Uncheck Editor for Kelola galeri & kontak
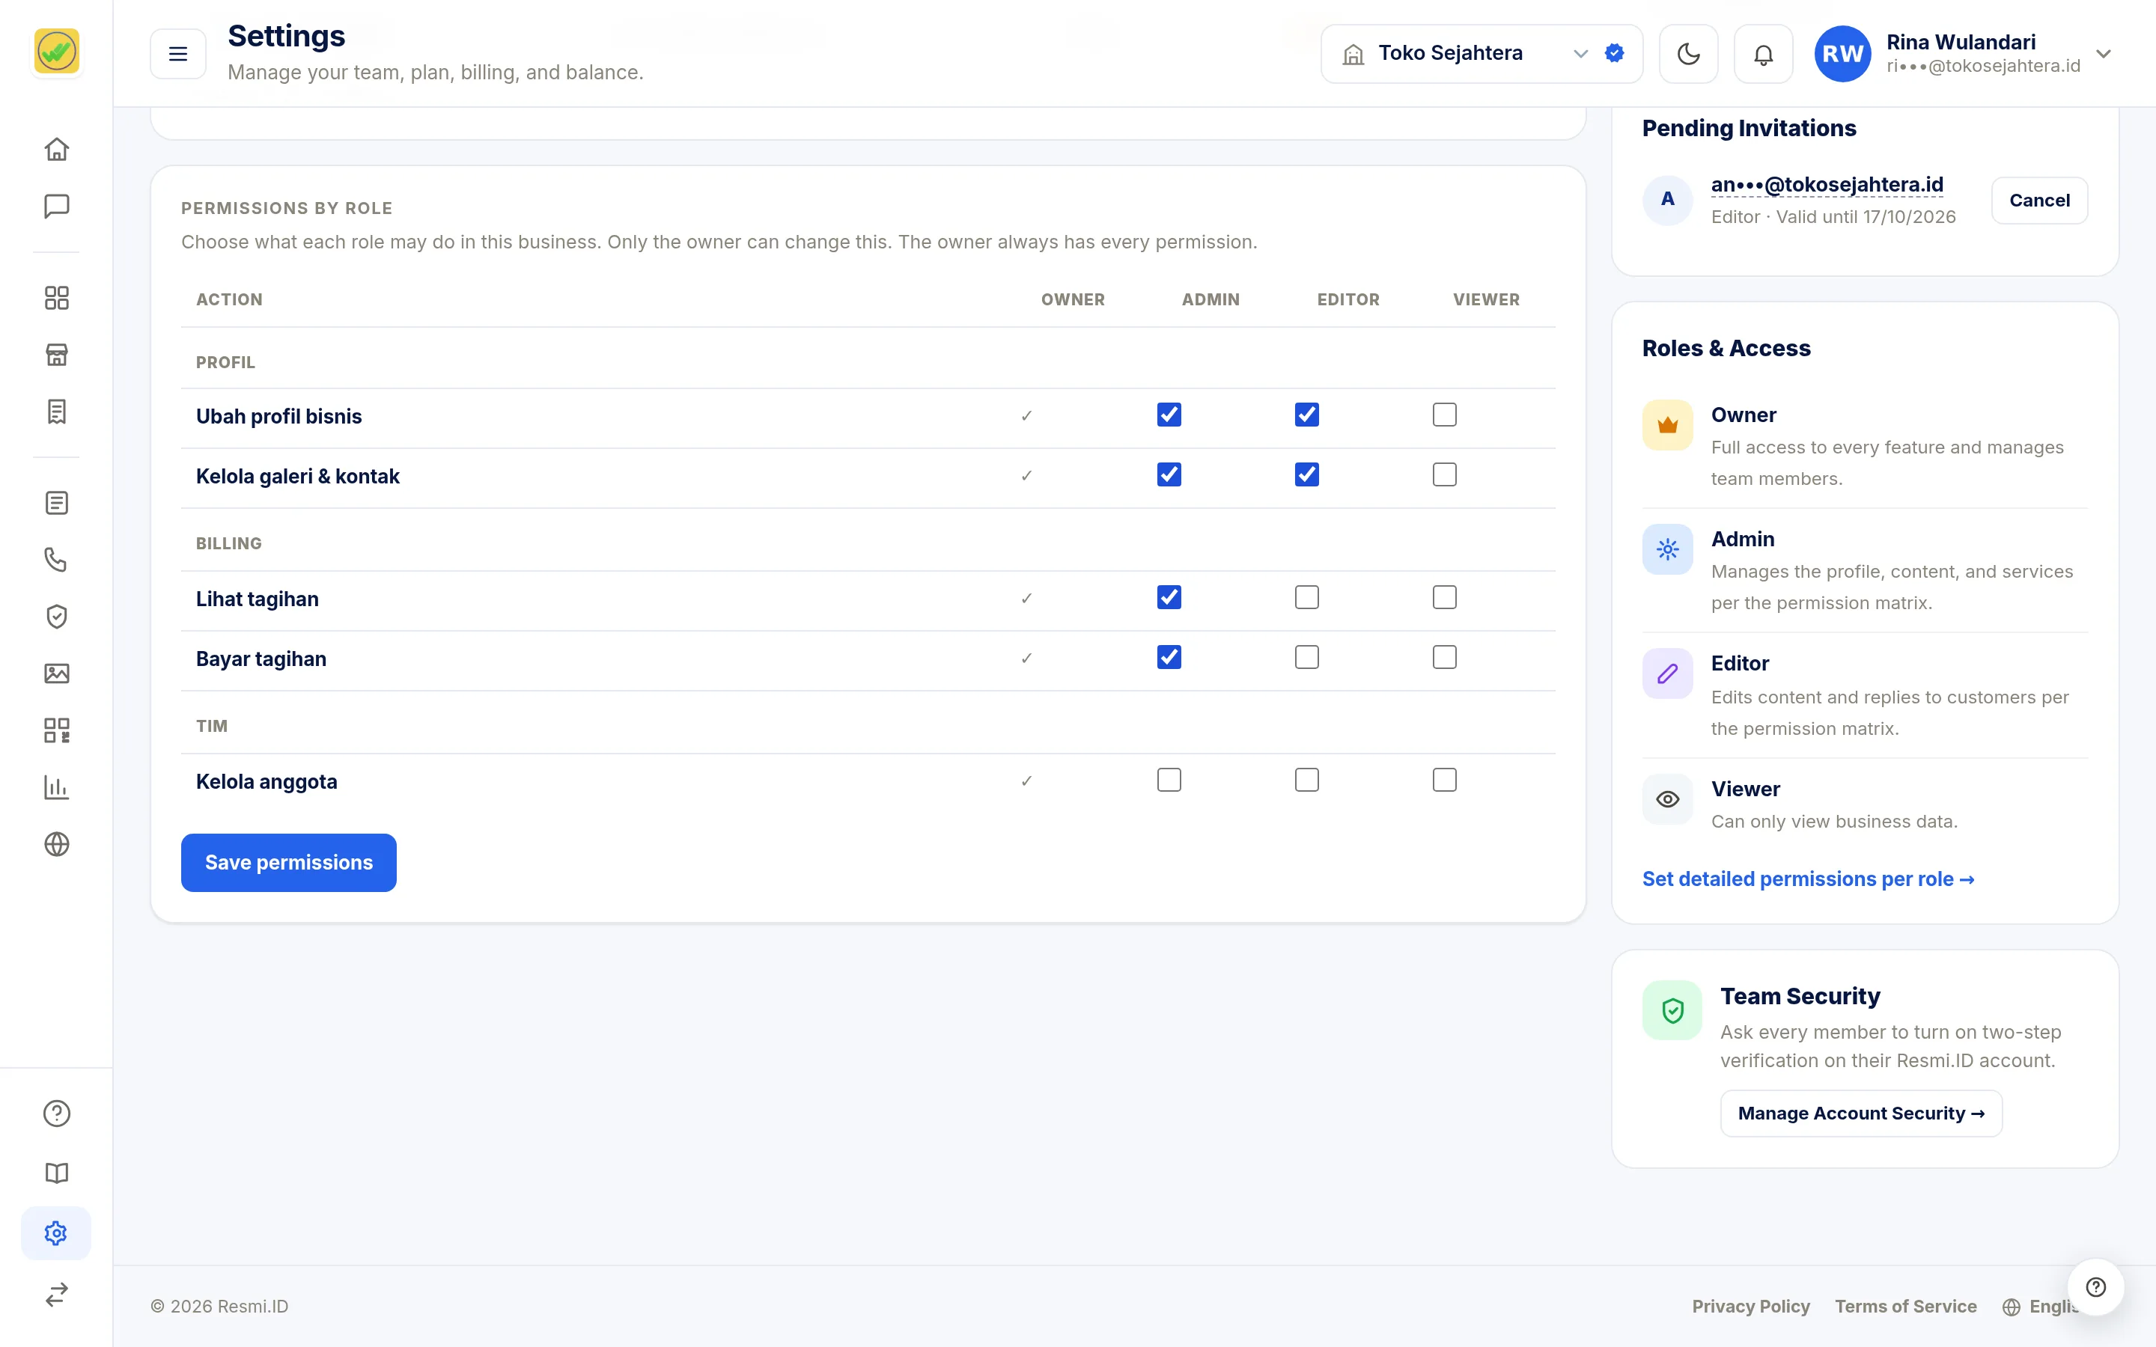Screen dimensions: 2156x1347 point(1307,474)
